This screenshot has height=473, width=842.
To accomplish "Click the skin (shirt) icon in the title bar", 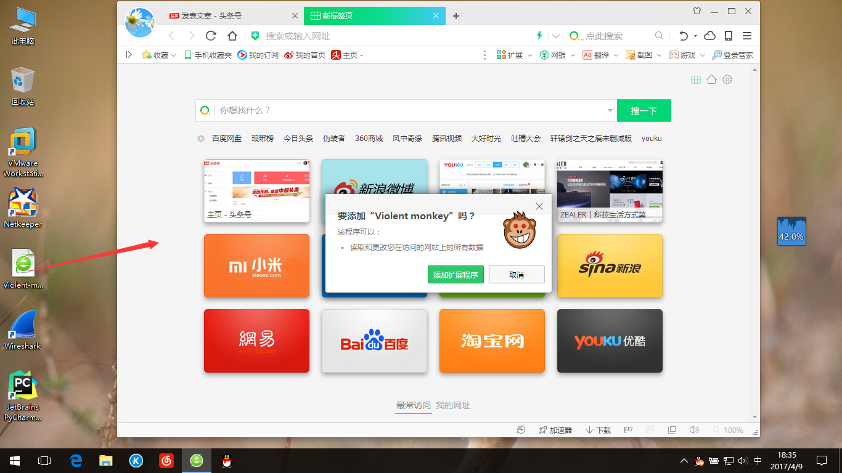I will click(697, 10).
